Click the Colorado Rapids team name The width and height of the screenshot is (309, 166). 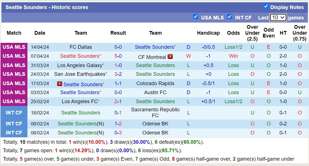tap(155, 83)
